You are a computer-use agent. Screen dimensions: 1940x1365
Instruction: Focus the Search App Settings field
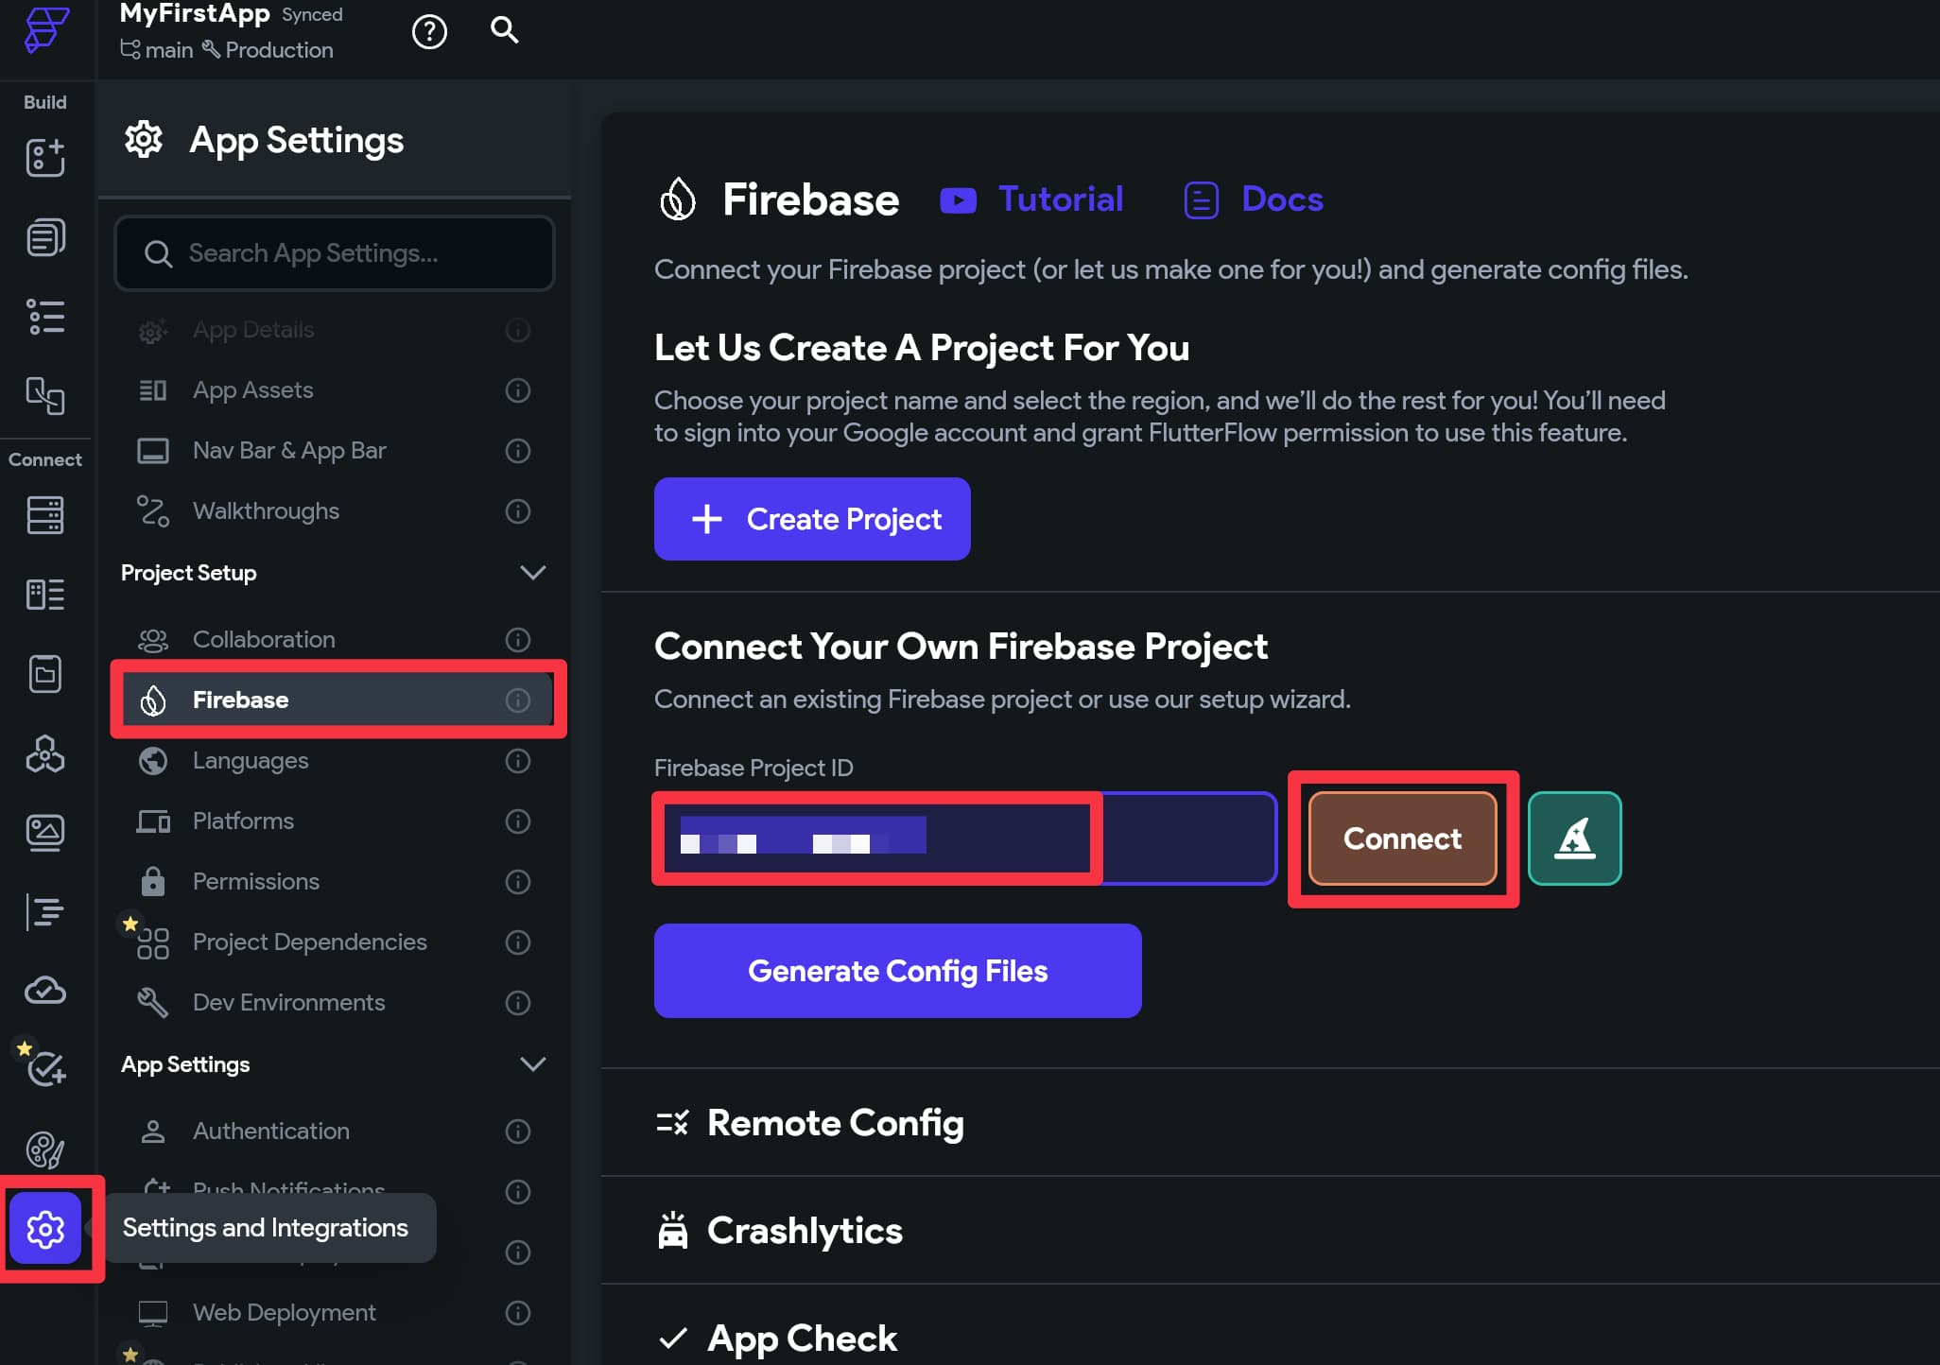(335, 253)
